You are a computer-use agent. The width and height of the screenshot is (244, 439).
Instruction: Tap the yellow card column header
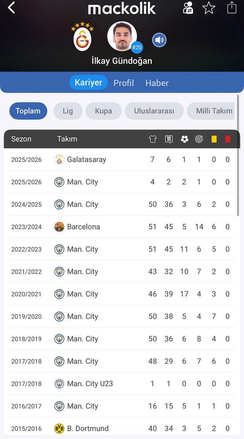(x=214, y=139)
